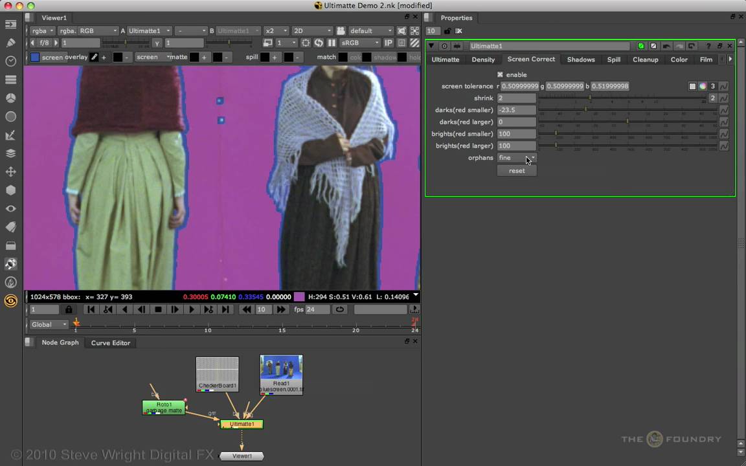Toggle the viewer refresh circular arrows icon

[x=319, y=43]
